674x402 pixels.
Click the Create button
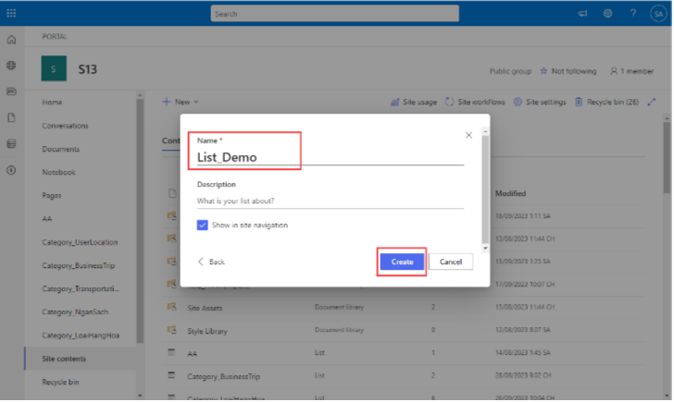402,262
